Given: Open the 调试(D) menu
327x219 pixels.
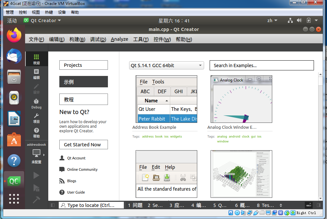Looking at the screenshot, I should (x=98, y=39).
